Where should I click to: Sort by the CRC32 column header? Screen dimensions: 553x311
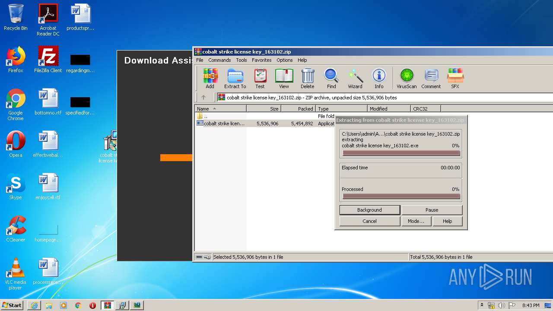[426, 109]
